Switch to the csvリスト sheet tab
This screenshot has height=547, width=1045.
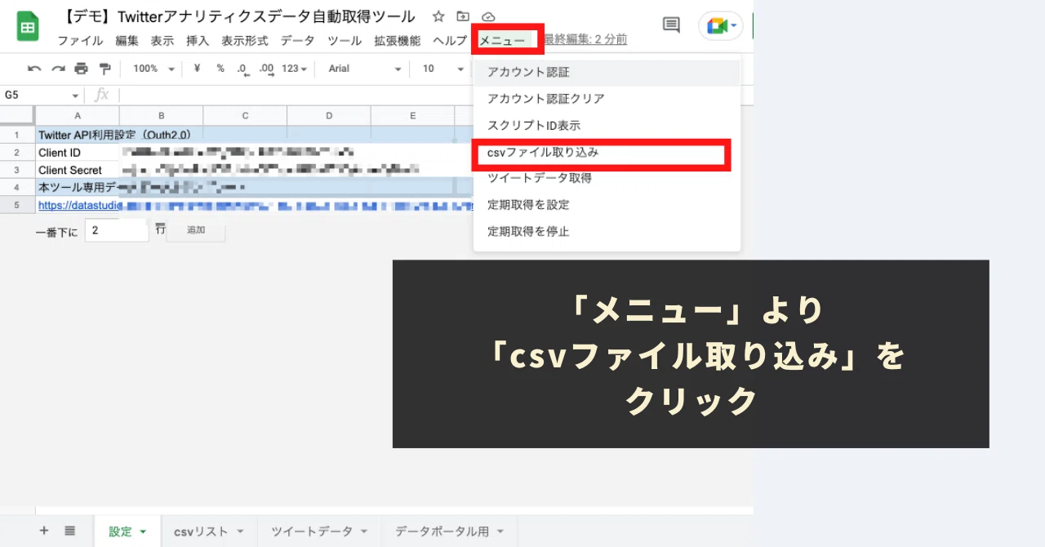(201, 531)
